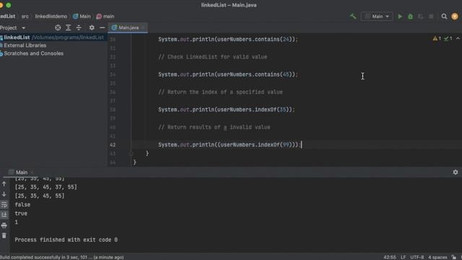Viewport: 462px width, 260px height.
Task: Click 'Process finished with exit code 0' text
Action: (66, 240)
